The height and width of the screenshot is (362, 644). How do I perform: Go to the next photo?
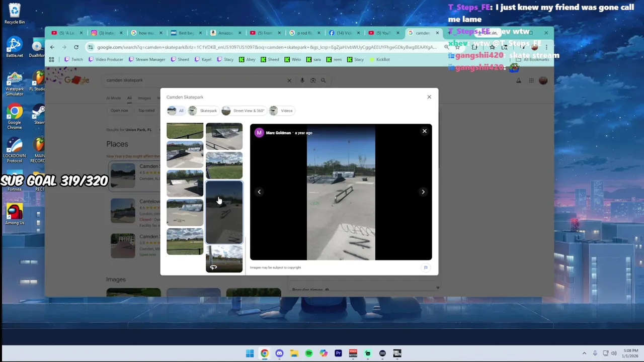coord(423,192)
